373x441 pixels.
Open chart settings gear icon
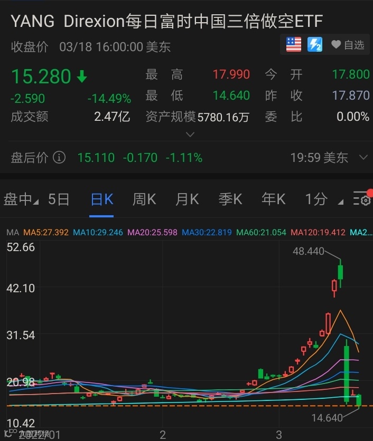(362, 198)
